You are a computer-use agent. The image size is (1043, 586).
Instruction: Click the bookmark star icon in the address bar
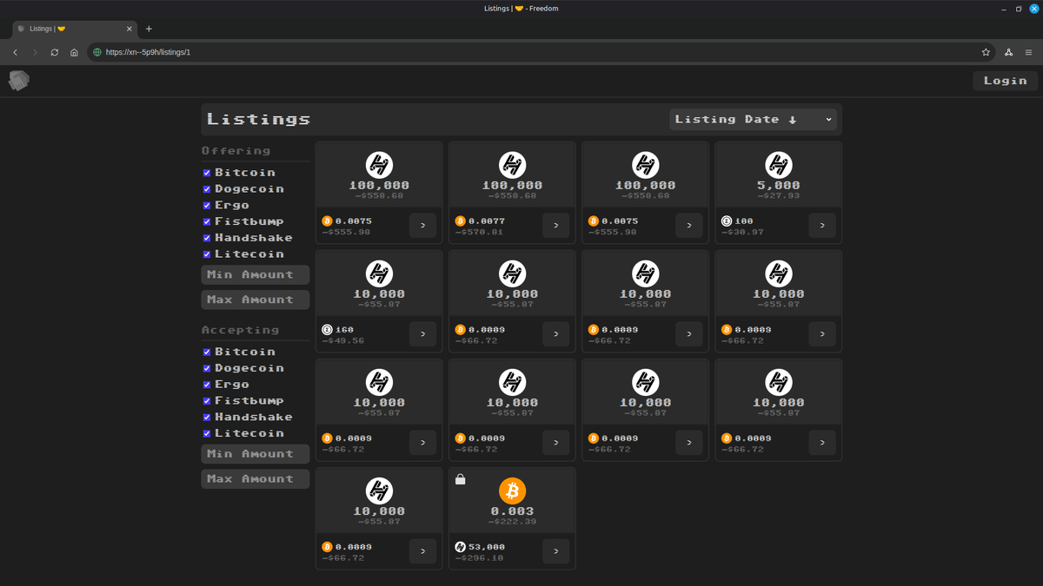coord(986,52)
